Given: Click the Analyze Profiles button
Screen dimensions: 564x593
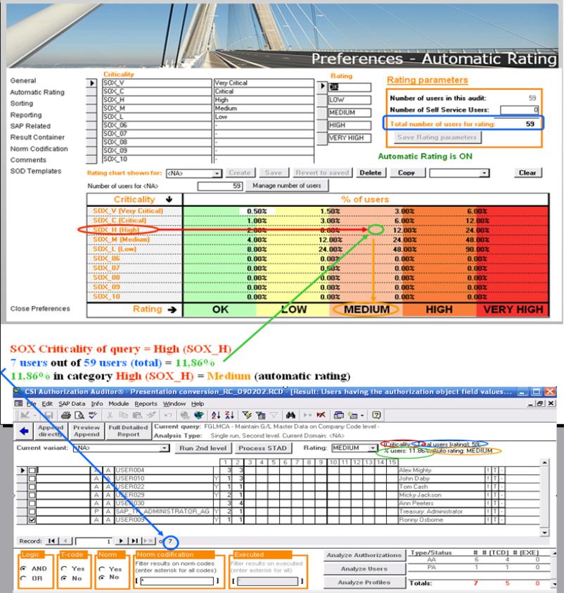Looking at the screenshot, I should pos(364,582).
